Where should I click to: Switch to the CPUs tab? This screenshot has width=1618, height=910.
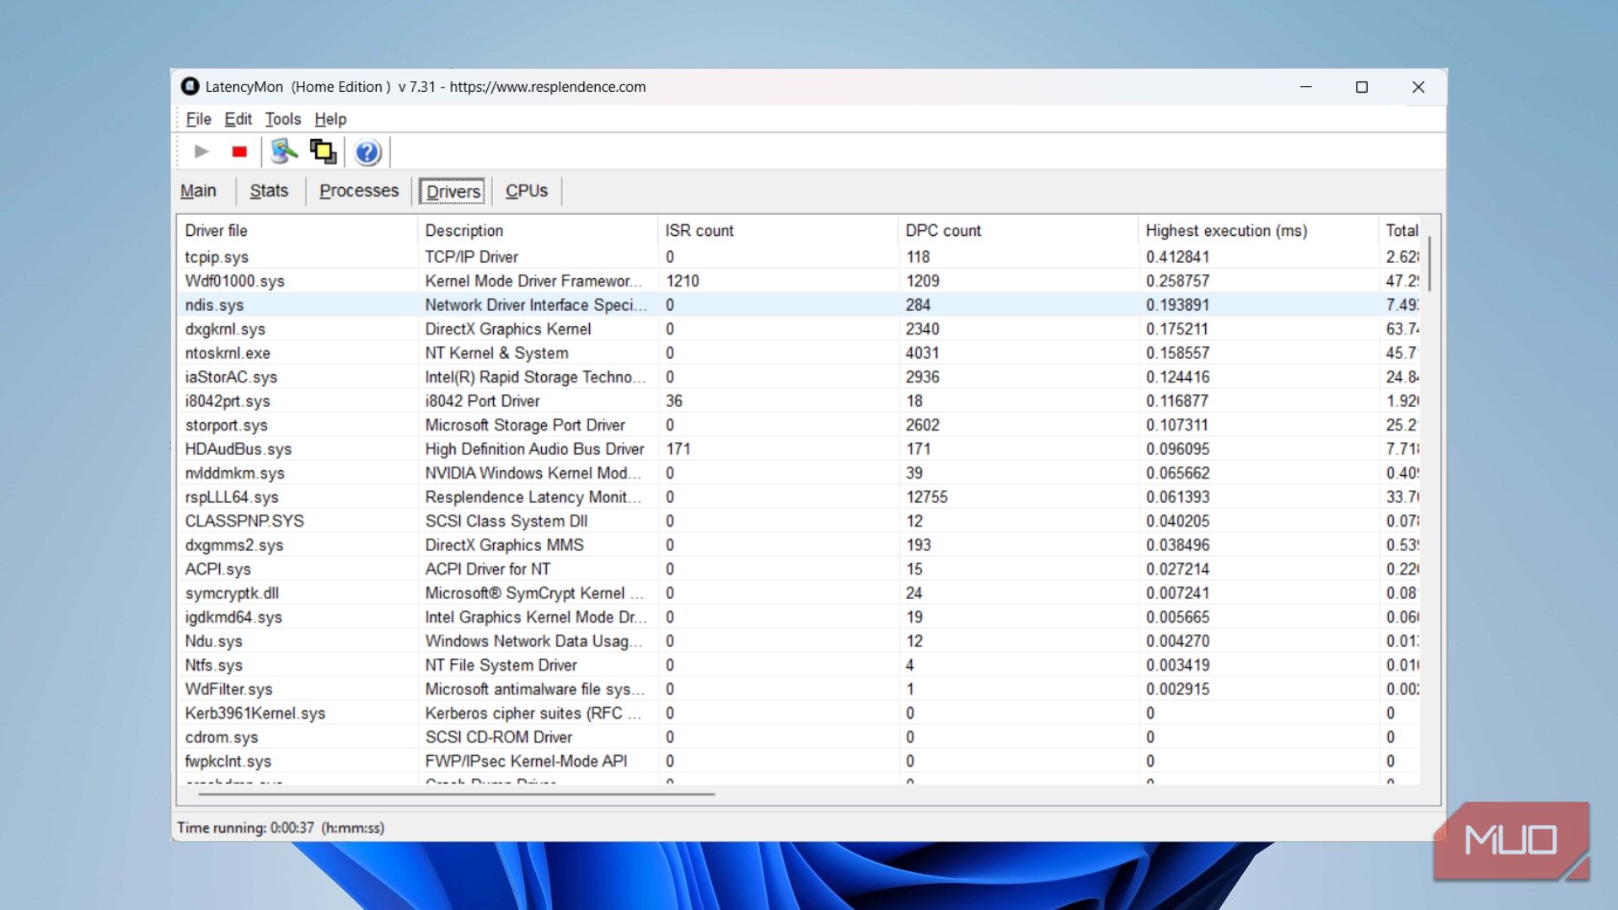[x=527, y=190]
